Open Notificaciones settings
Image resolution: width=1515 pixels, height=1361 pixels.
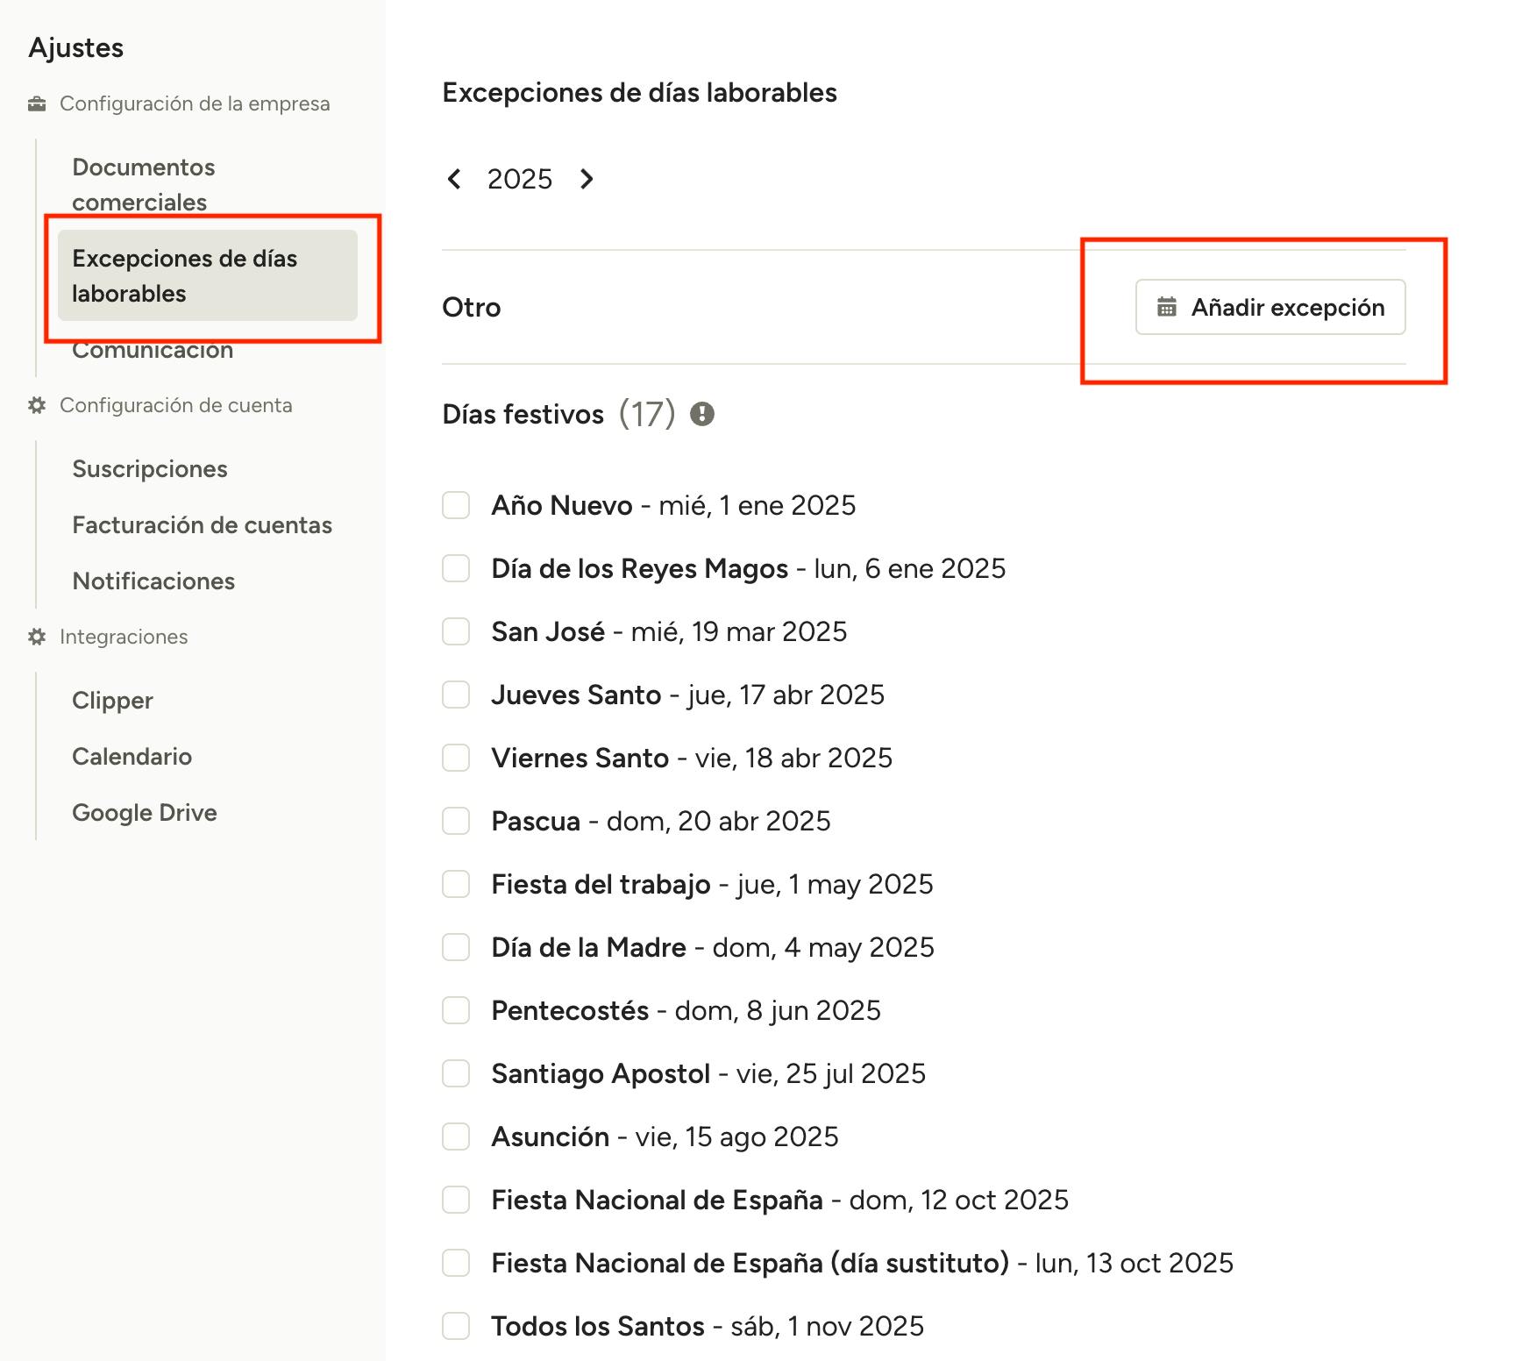click(x=153, y=581)
